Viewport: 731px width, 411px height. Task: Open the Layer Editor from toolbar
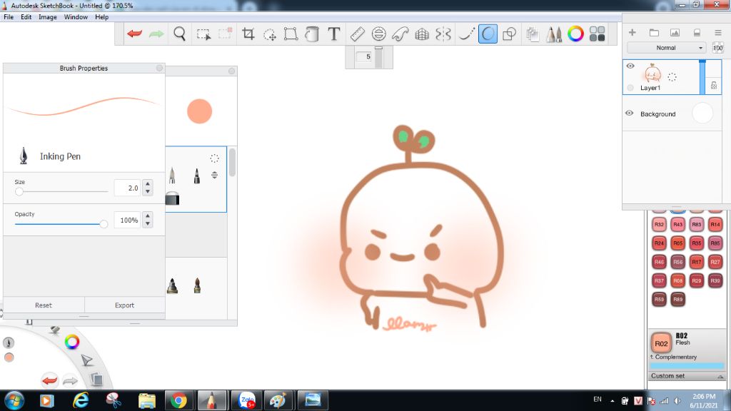point(533,34)
